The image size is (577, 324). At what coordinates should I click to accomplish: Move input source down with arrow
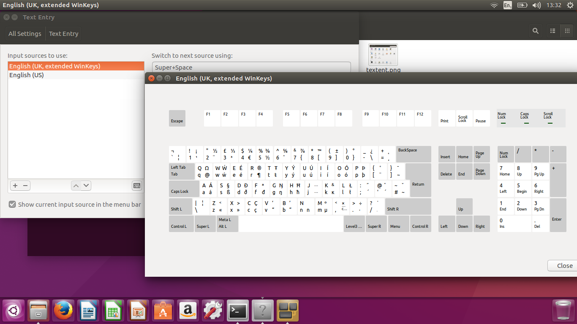[x=86, y=186]
